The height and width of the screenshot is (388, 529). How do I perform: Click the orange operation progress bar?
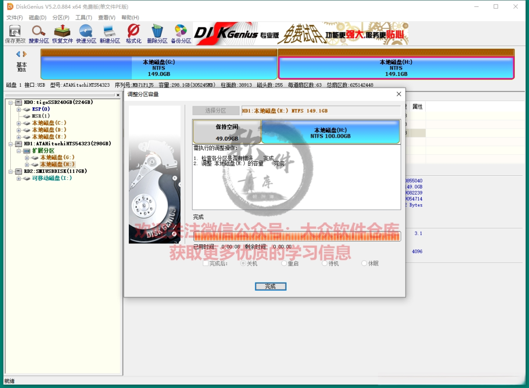pos(297,236)
